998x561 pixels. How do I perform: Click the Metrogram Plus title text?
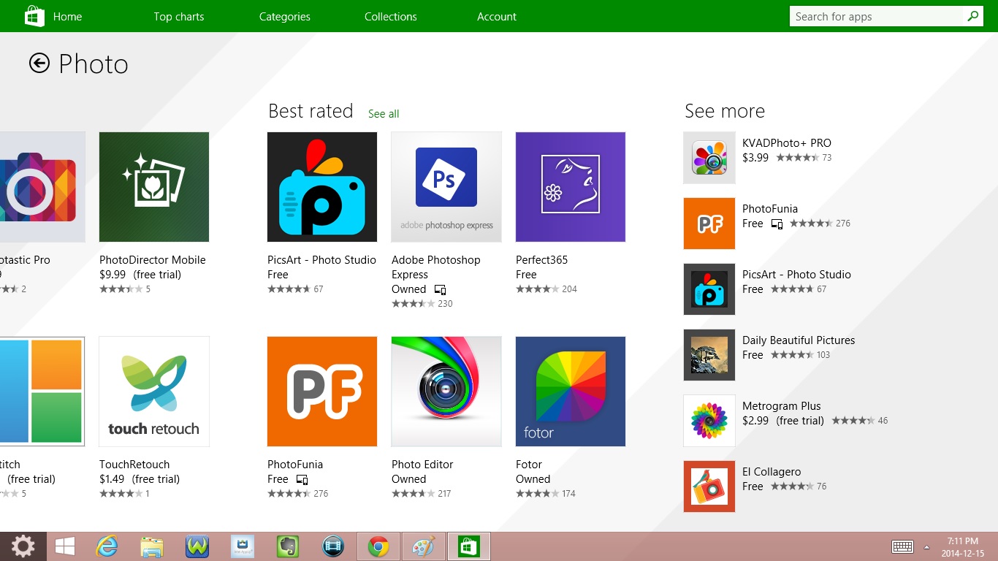point(782,406)
